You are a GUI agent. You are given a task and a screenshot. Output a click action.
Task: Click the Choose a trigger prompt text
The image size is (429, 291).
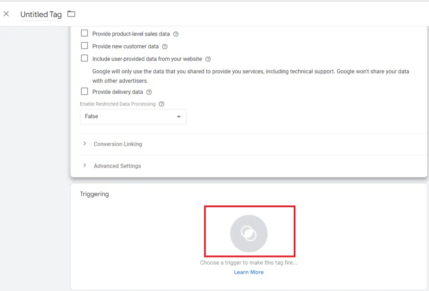pyautogui.click(x=248, y=263)
